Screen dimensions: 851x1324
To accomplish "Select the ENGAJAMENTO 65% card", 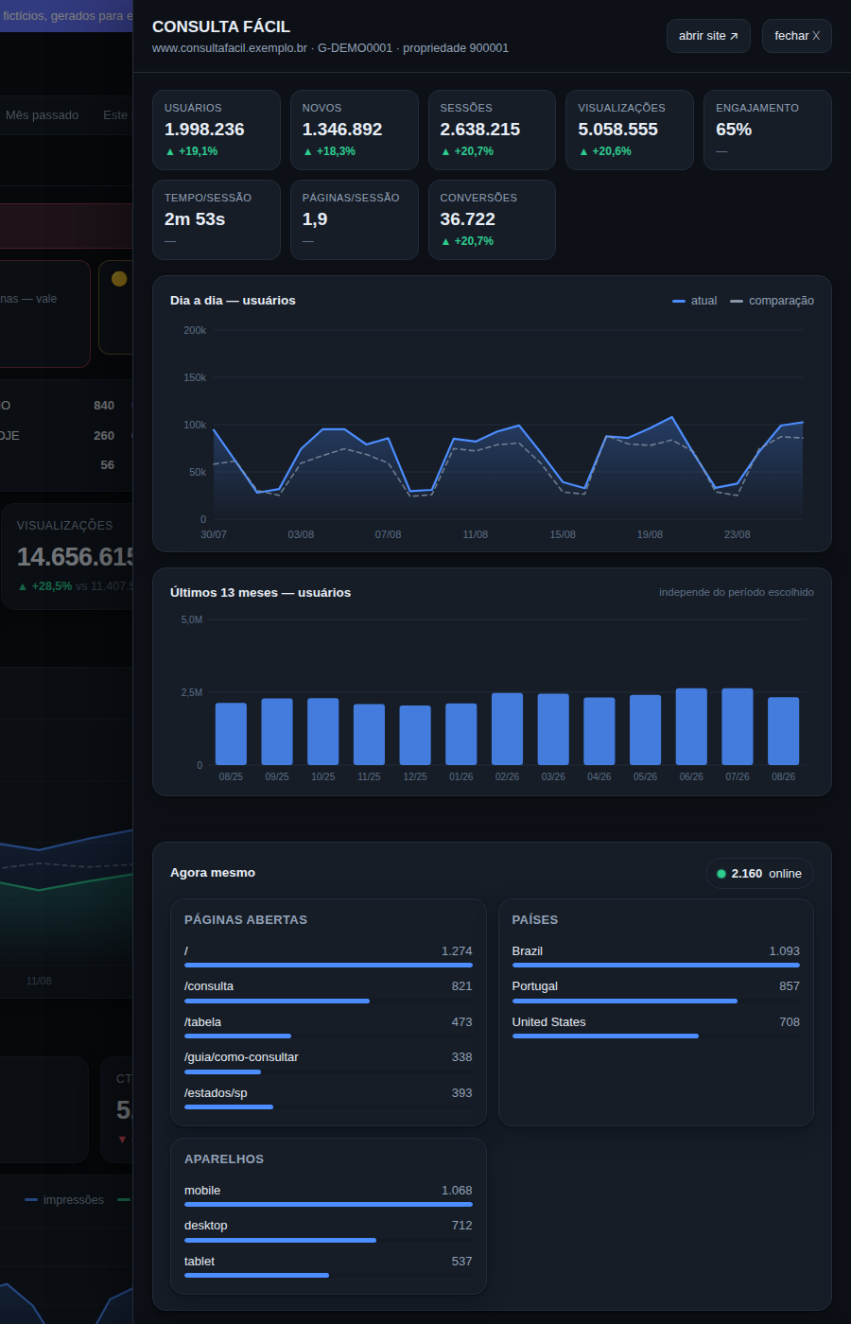I will (768, 130).
